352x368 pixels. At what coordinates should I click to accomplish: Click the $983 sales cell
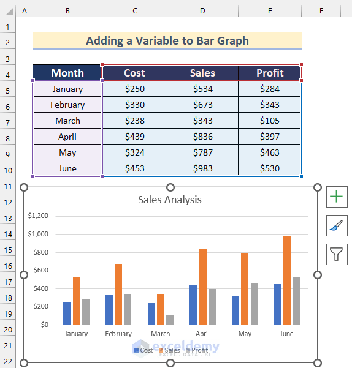coord(202,168)
